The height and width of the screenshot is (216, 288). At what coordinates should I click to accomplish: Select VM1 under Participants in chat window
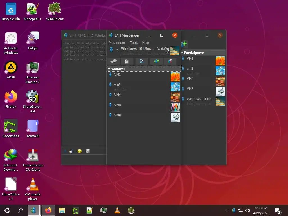tap(203, 61)
